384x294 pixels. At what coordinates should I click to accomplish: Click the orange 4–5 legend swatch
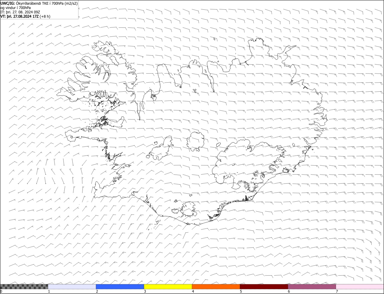click(216, 286)
